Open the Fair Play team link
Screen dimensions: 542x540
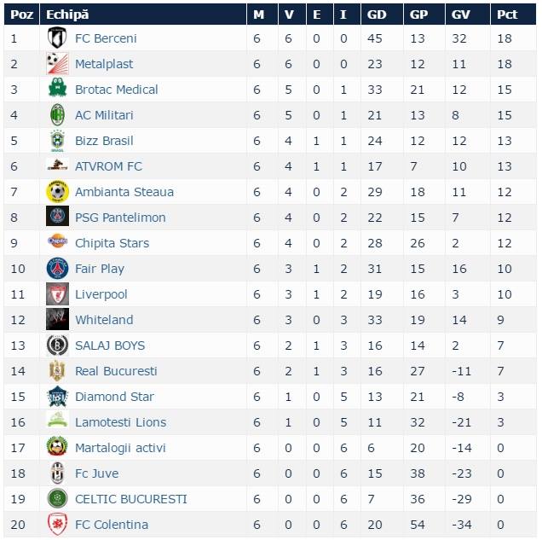(x=100, y=269)
